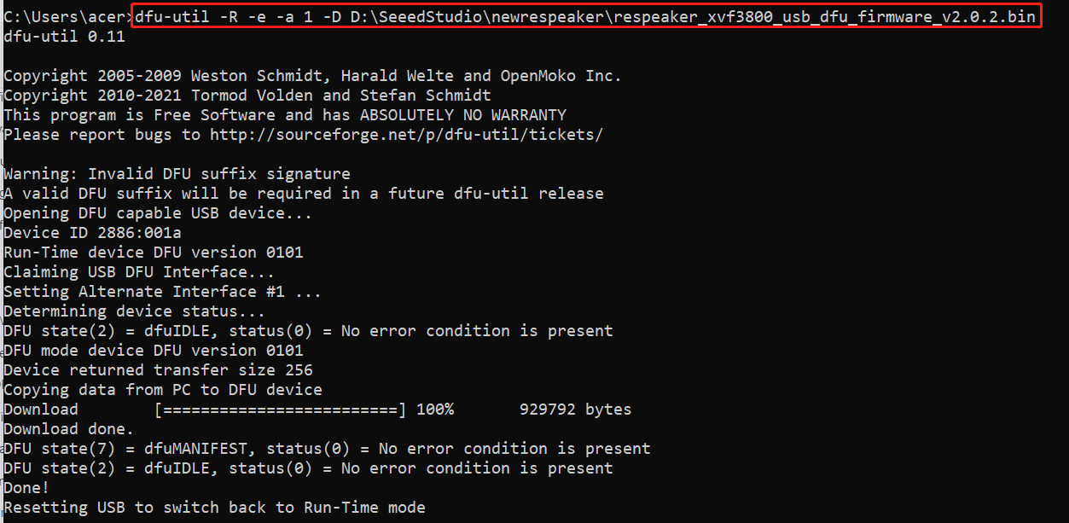Click the 'Copyright 2005-2009 Weston Schmidt' line
The image size is (1069, 523).
tap(312, 75)
